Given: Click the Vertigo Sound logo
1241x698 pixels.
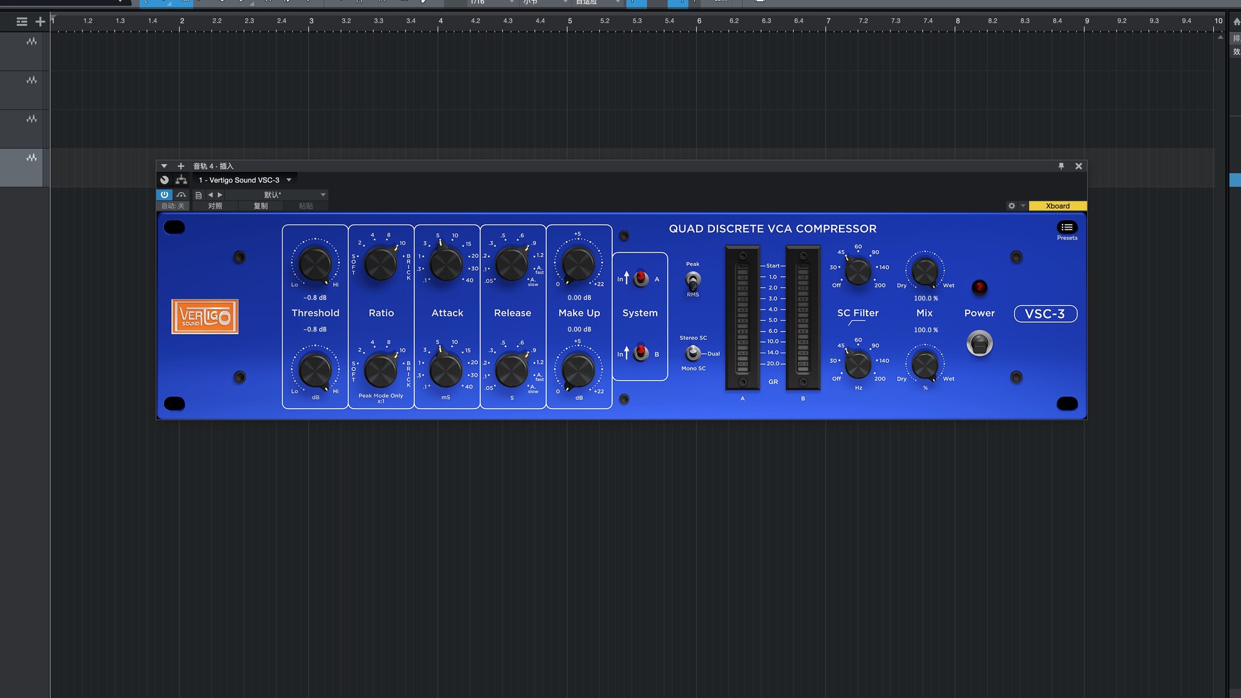Looking at the screenshot, I should pyautogui.click(x=205, y=317).
